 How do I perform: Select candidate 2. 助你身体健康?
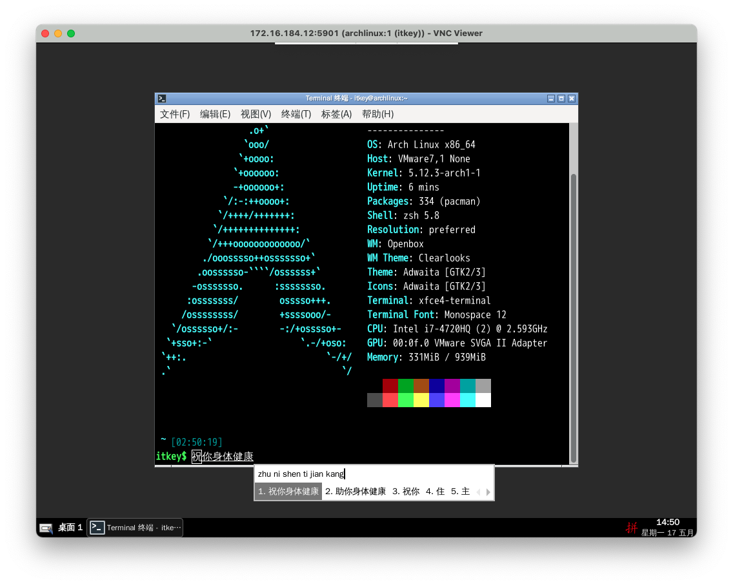(x=356, y=492)
